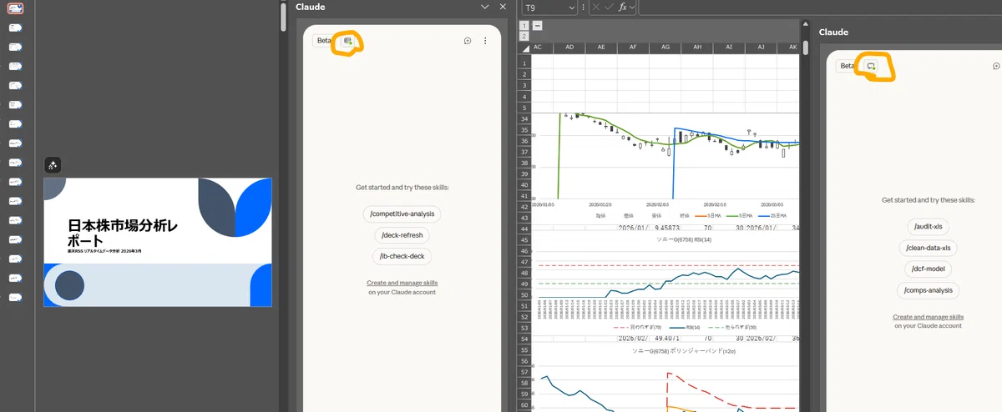Close the Claude pane in PowerPoint
The image size is (1002, 412).
(503, 7)
